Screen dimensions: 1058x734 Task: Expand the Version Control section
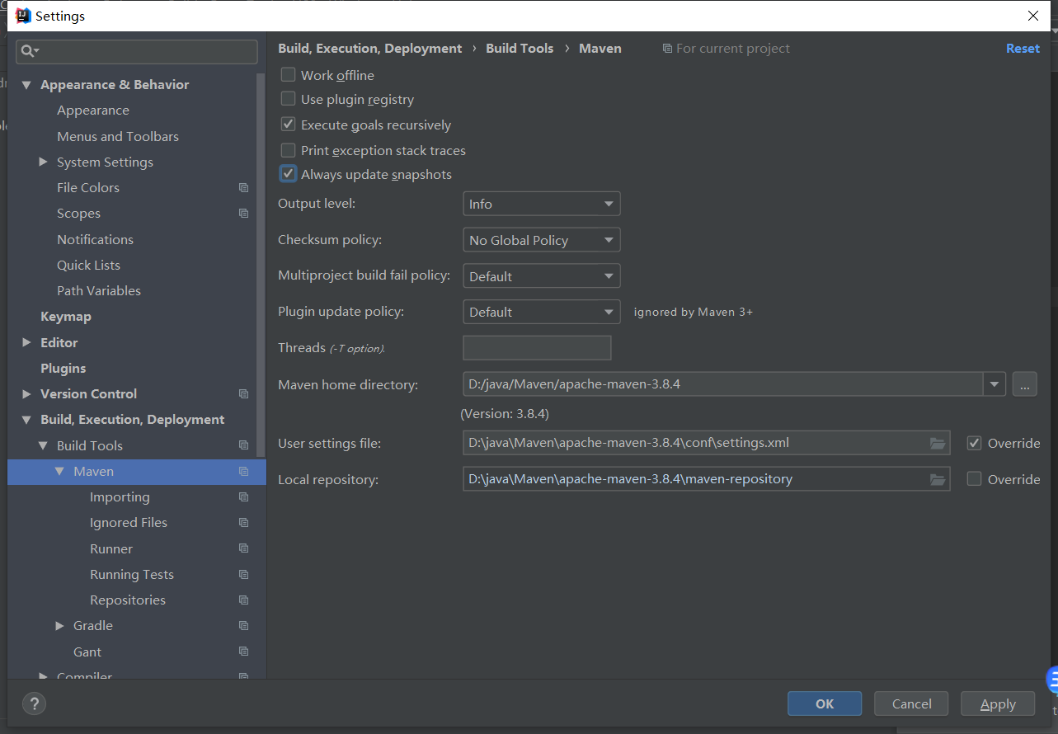pos(26,394)
